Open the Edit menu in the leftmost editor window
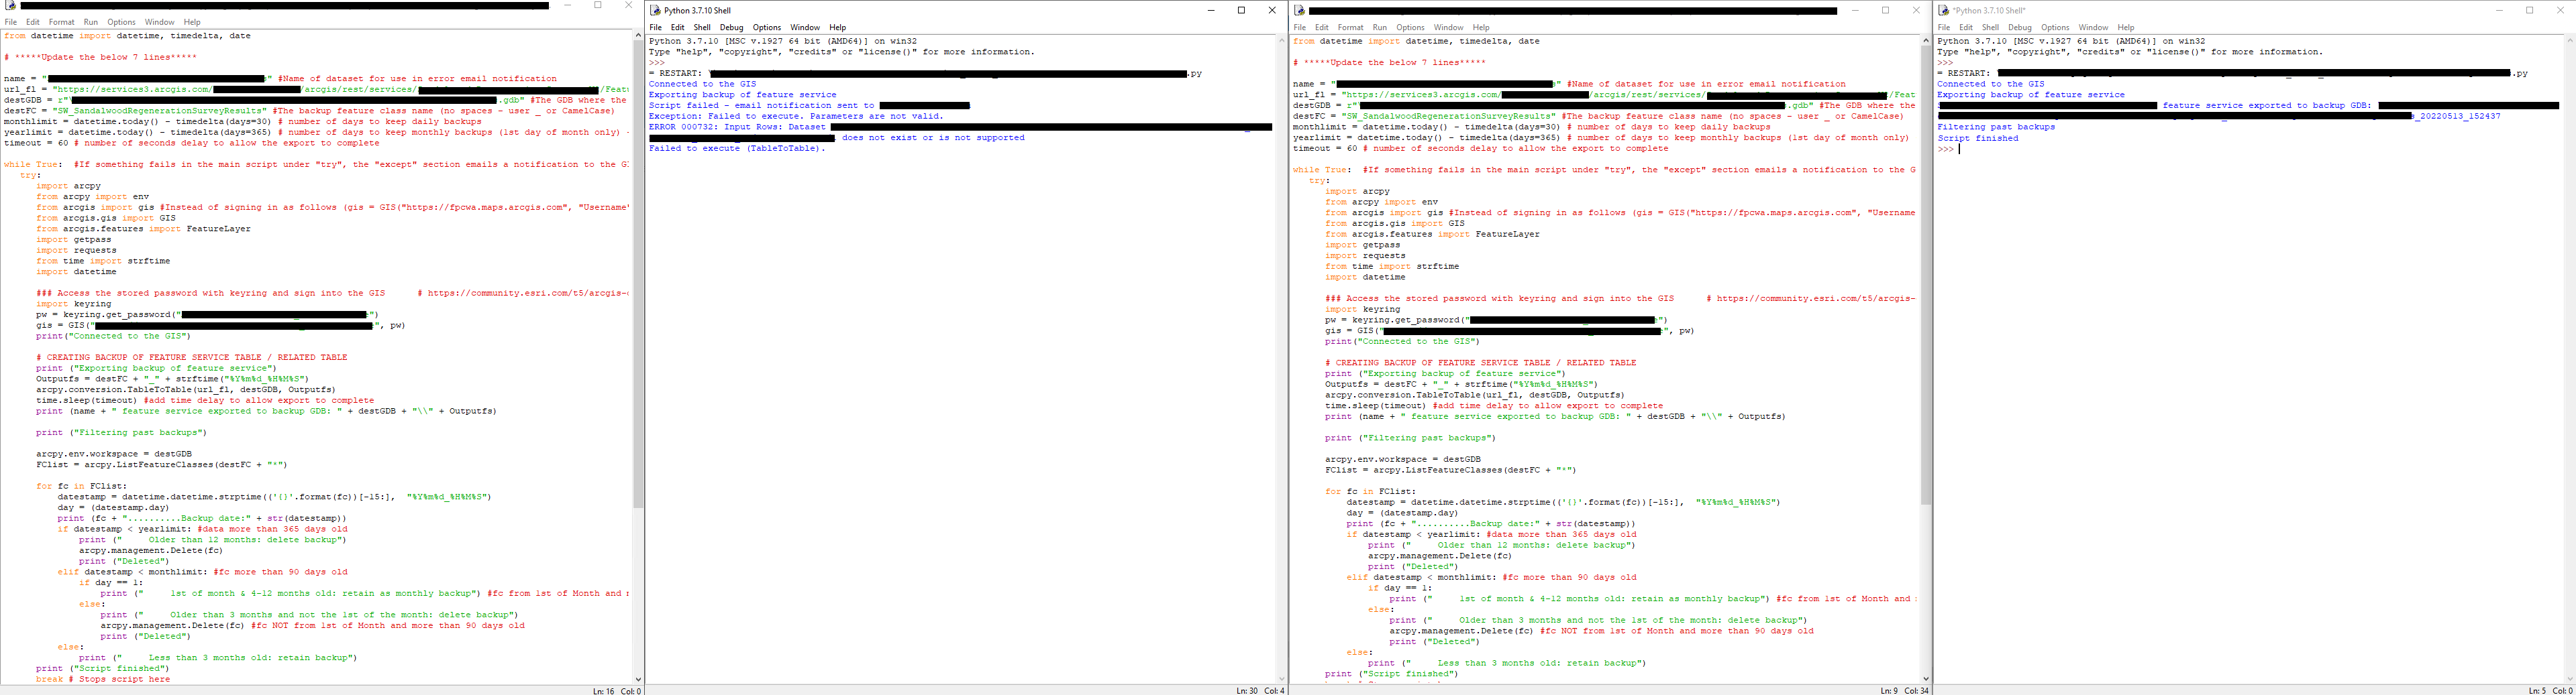The image size is (2576, 695). pyautogui.click(x=33, y=22)
